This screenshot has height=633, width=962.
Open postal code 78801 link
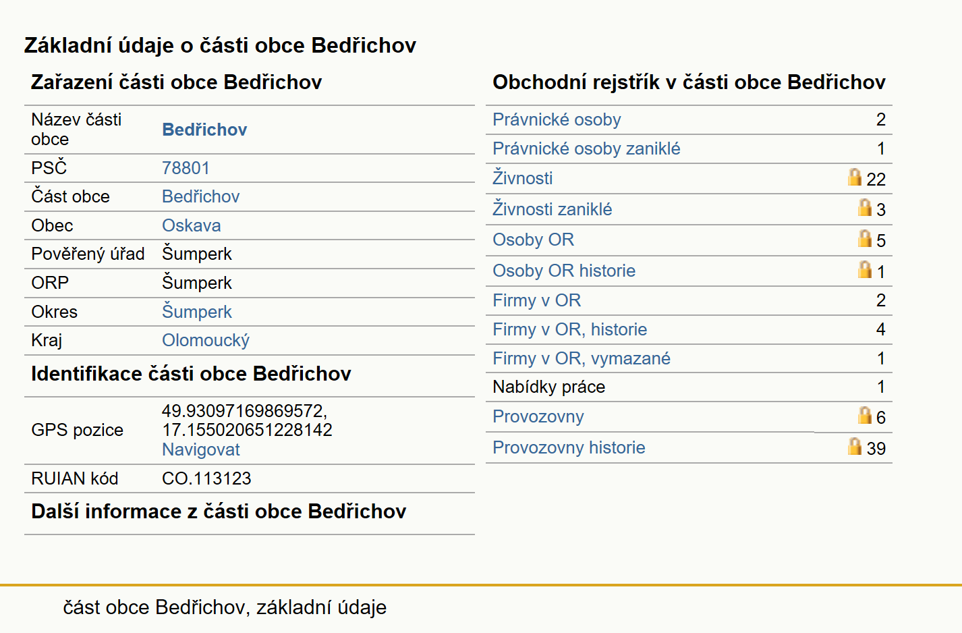186,168
